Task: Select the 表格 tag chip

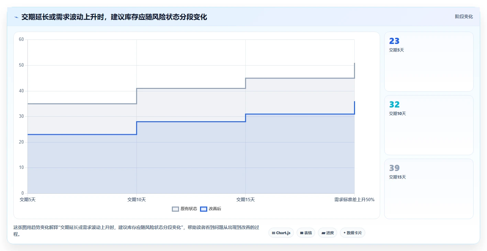Action: pos(306,233)
